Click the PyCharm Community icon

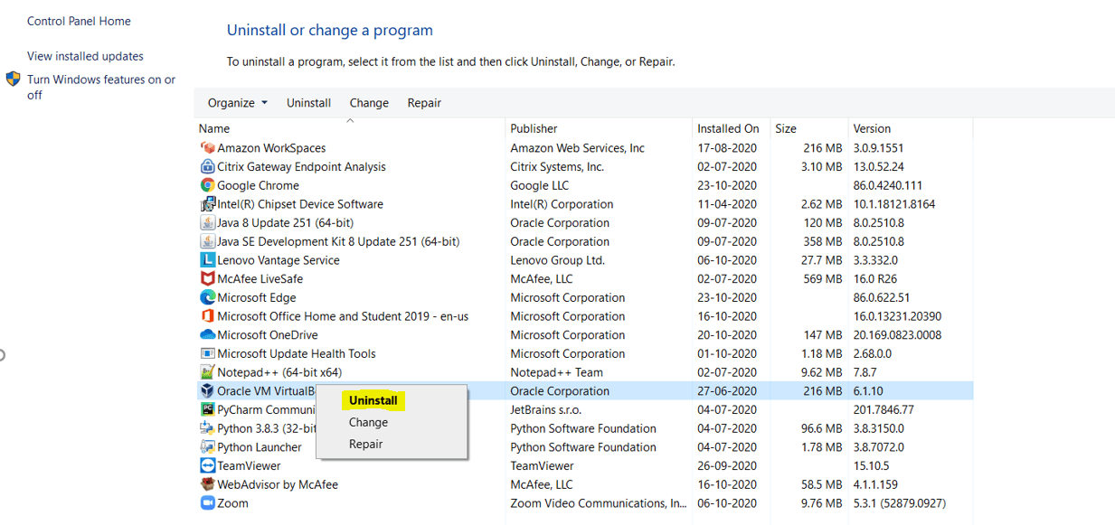[x=207, y=409]
